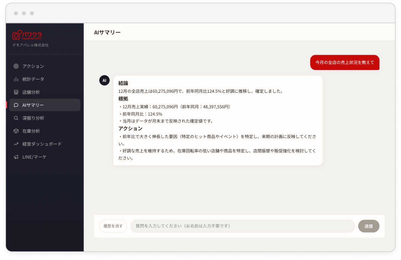
Task: Click the store icon for 店舗分析
Action: [16, 92]
